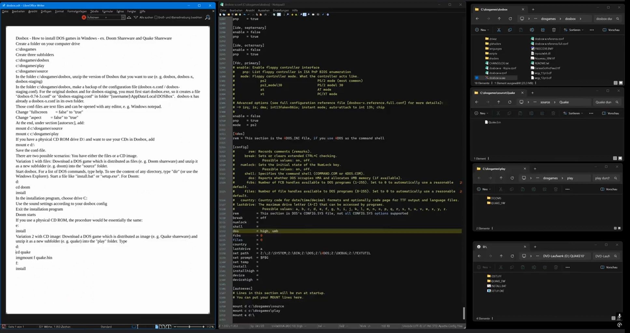Open more options in play Explorer toolbar
Image resolution: width=630 pixels, height=333 pixels.
click(x=568, y=189)
